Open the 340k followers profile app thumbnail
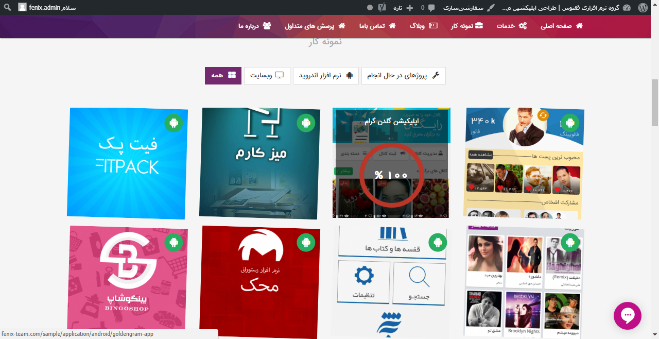This screenshot has width=659, height=339. 524,163
